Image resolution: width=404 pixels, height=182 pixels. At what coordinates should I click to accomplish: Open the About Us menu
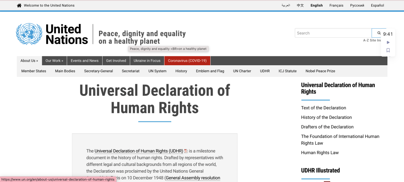[29, 61]
